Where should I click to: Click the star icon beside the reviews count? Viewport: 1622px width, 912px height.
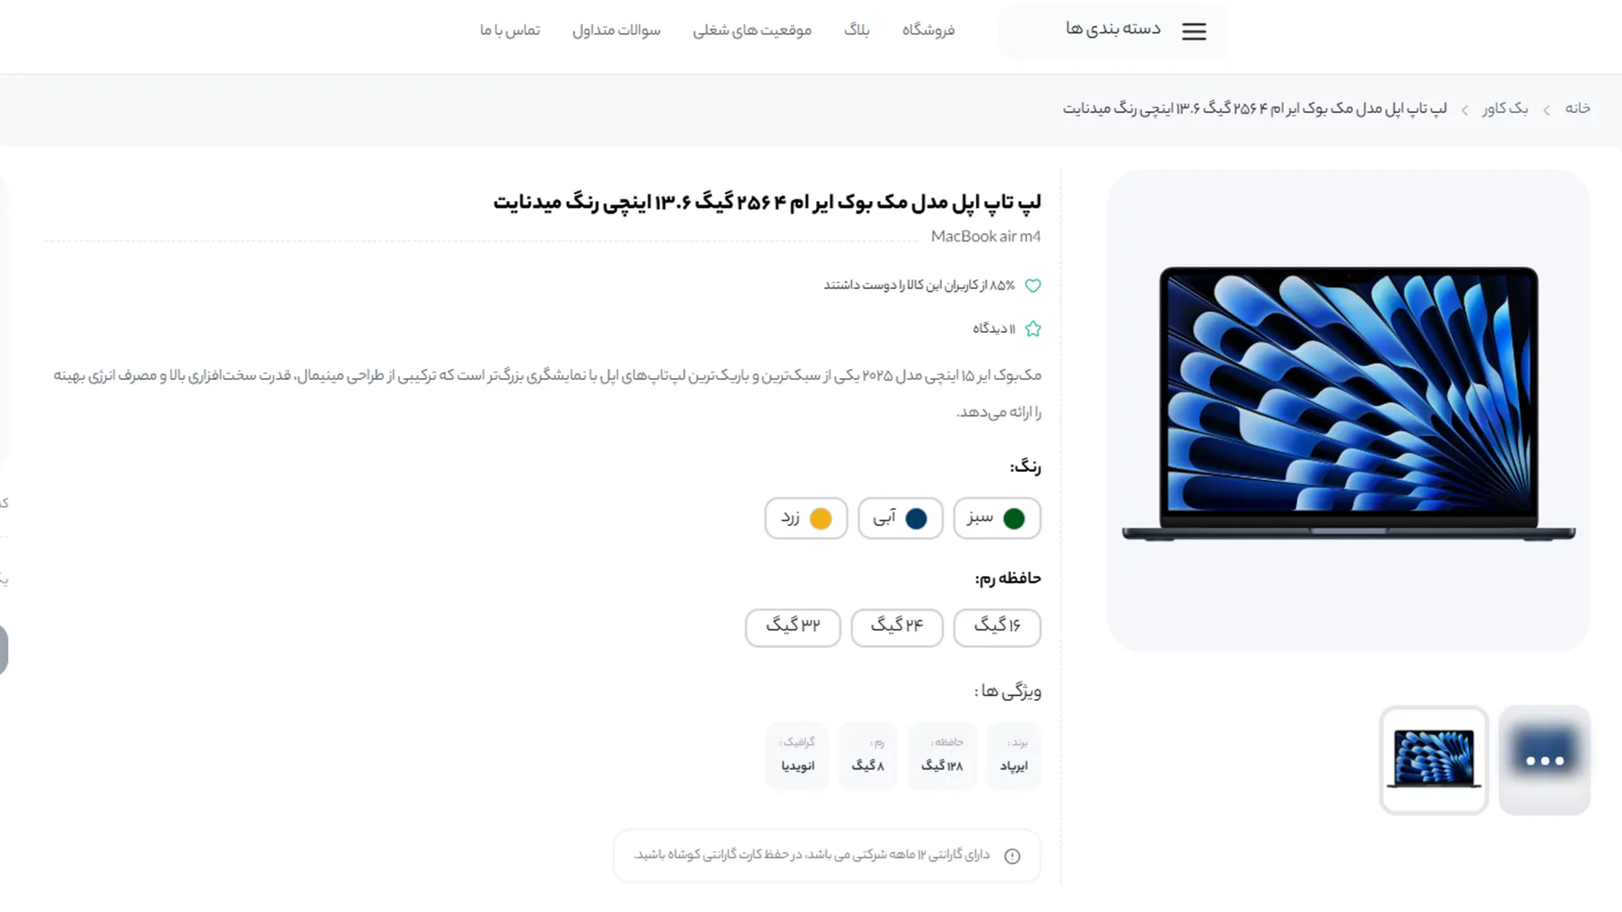pyautogui.click(x=1032, y=328)
